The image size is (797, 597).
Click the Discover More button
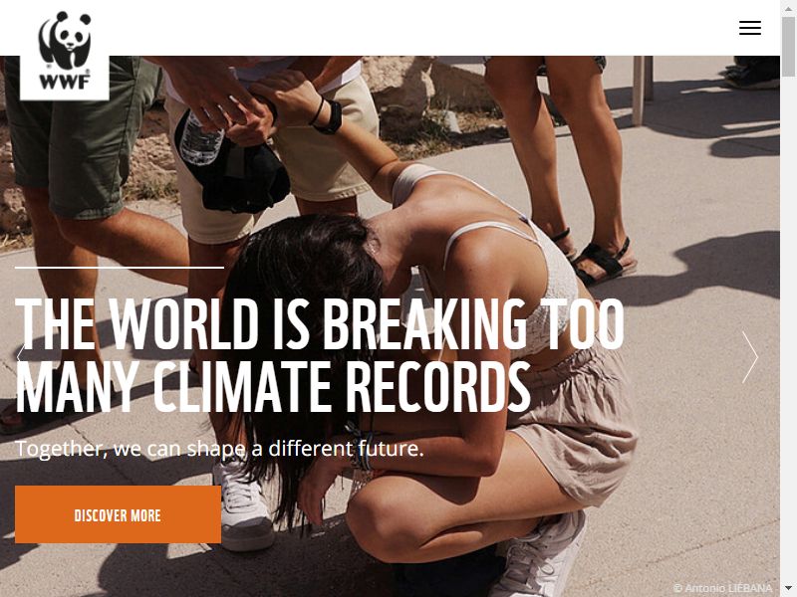tap(118, 514)
